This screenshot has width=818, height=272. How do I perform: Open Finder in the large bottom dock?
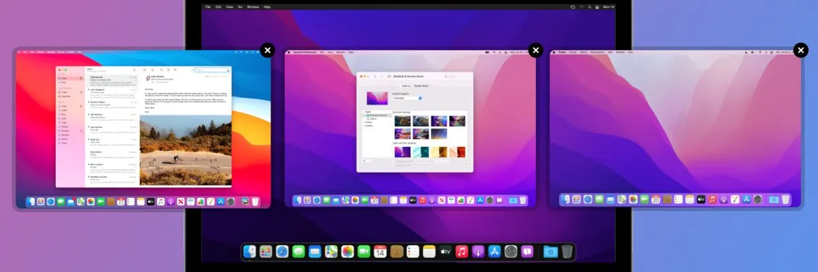click(x=249, y=252)
